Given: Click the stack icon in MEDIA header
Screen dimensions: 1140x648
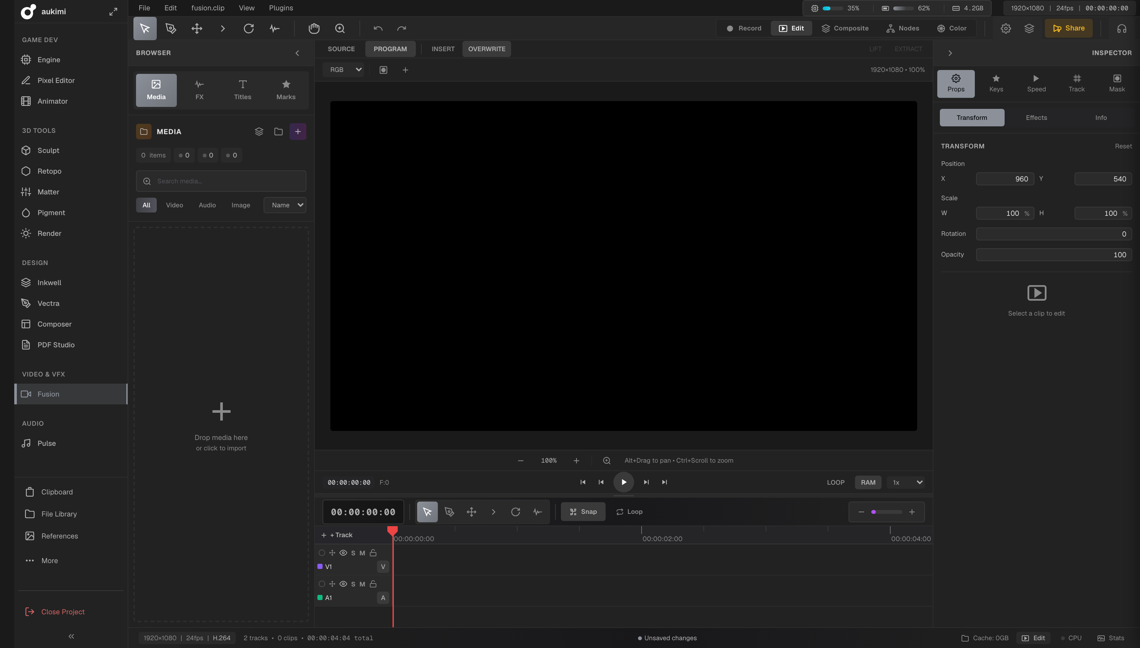Looking at the screenshot, I should point(259,132).
